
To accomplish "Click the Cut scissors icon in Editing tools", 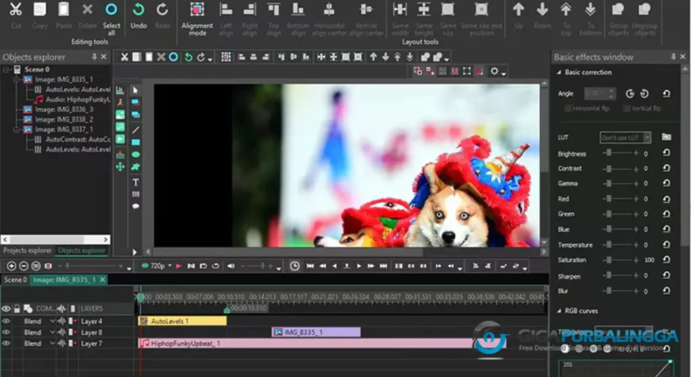I will click(x=16, y=9).
